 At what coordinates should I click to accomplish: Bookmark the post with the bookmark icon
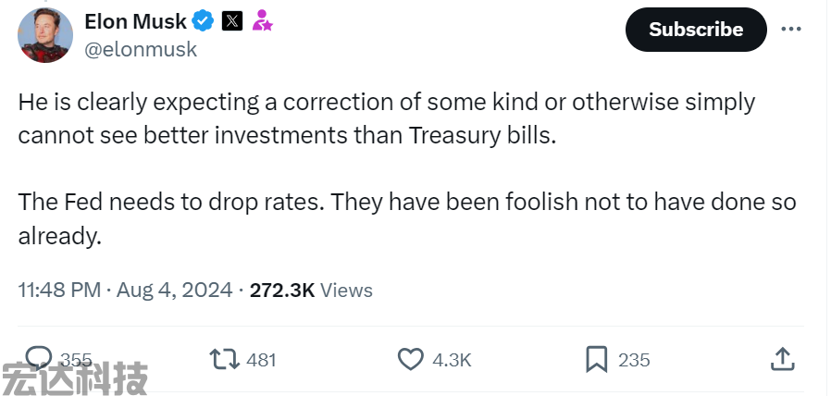[596, 359]
